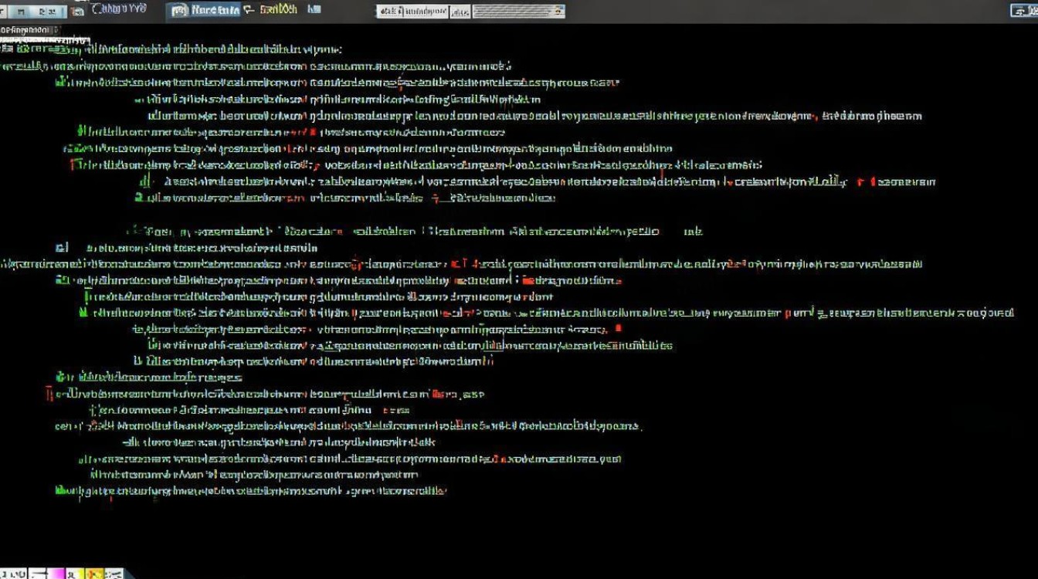Image resolution: width=1038 pixels, height=579 pixels.
Task: Select the highlighted blue tab in the top bar
Action: pos(204,10)
